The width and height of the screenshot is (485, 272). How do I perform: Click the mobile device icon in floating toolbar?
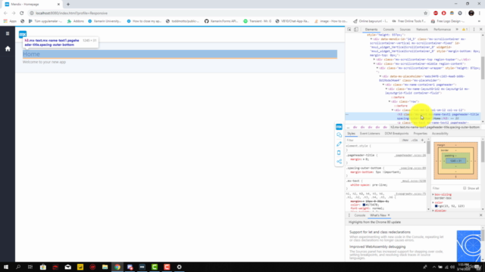(x=339, y=153)
